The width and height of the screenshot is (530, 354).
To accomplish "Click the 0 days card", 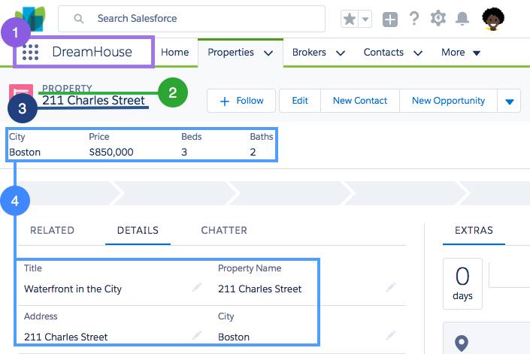I will click(462, 284).
